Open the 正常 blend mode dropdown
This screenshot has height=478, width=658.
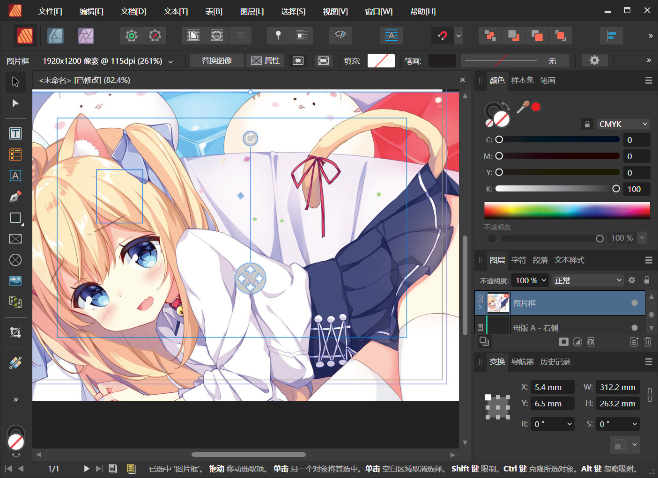click(588, 280)
